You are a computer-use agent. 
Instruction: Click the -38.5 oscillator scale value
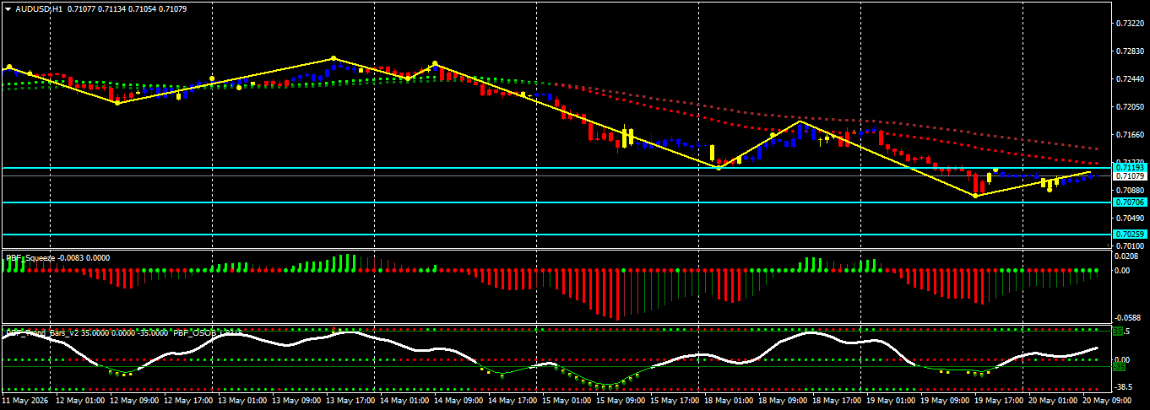(x=1124, y=386)
